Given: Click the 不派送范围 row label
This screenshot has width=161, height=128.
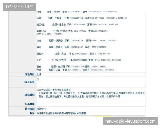Looking at the screenshot, I should click(x=29, y=82).
